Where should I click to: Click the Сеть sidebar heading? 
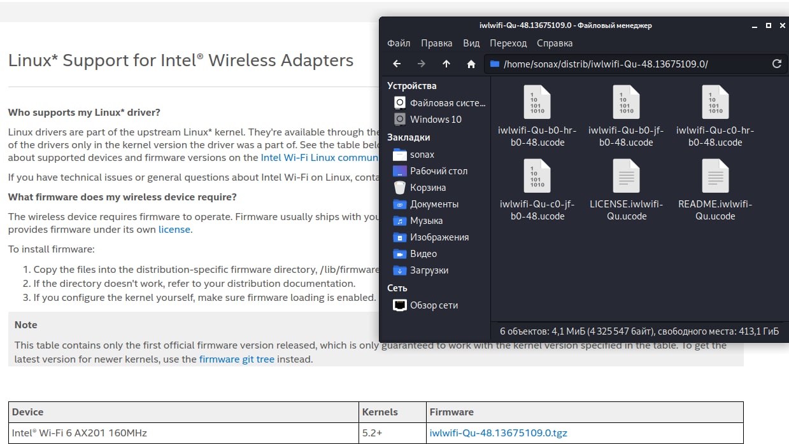tap(397, 288)
